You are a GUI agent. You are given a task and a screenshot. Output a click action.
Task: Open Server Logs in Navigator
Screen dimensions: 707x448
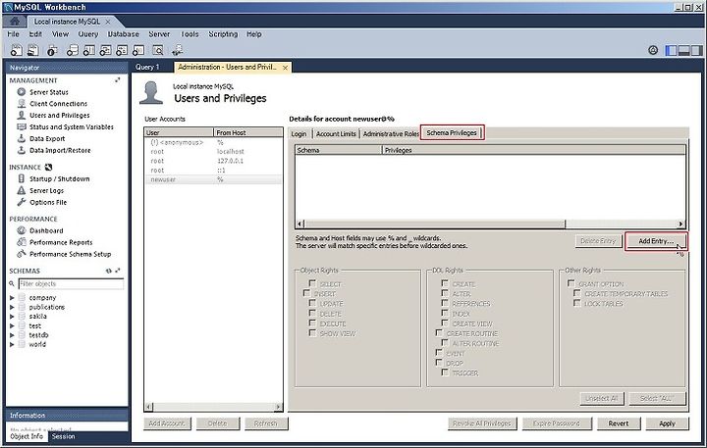[x=46, y=190]
